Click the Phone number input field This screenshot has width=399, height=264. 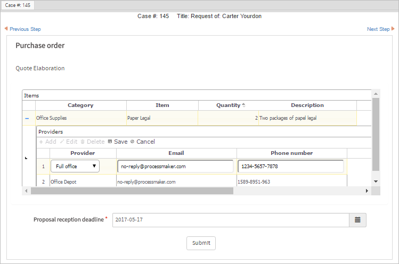[x=290, y=166]
